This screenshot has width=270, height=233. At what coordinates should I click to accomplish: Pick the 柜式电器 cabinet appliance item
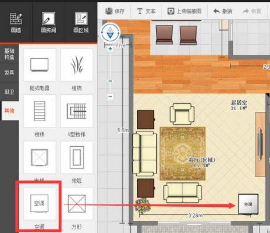pyautogui.click(x=40, y=65)
